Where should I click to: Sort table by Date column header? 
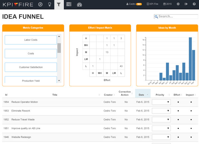(x=143, y=95)
